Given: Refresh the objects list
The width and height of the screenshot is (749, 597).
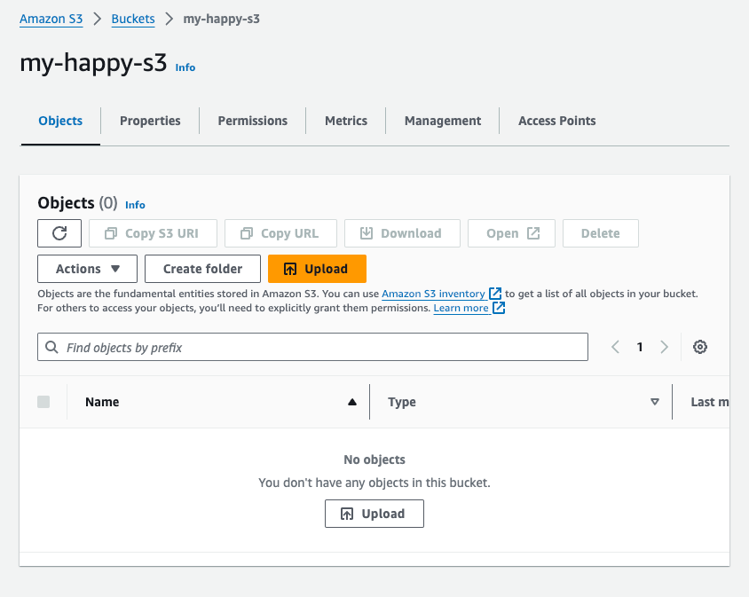Looking at the screenshot, I should [59, 233].
